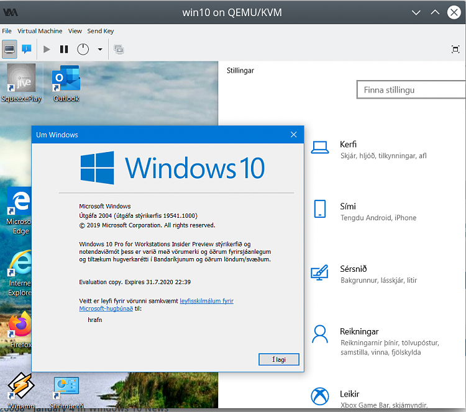Open Internet Explorer desktop shortcut

[20, 274]
